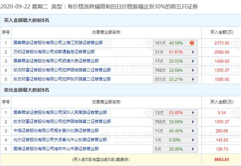Expand arrow next to 551次 33.21%

click(x=193, y=80)
